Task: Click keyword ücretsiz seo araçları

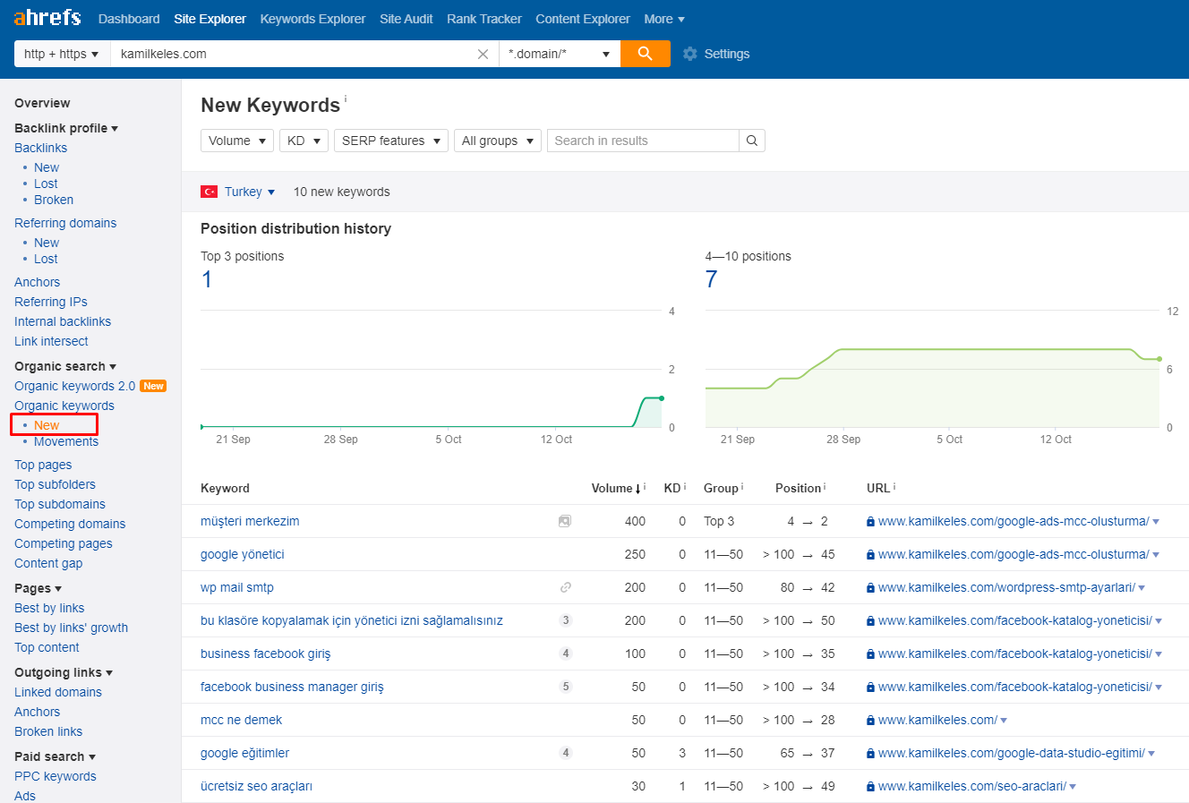Action: (x=256, y=786)
